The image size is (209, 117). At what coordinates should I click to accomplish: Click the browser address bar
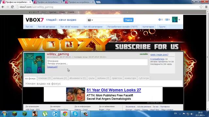pos(108,7)
